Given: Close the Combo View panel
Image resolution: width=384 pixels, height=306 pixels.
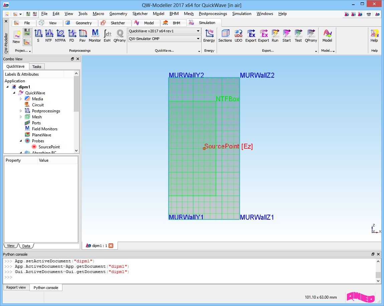Looking at the screenshot, I should pyautogui.click(x=78, y=59).
